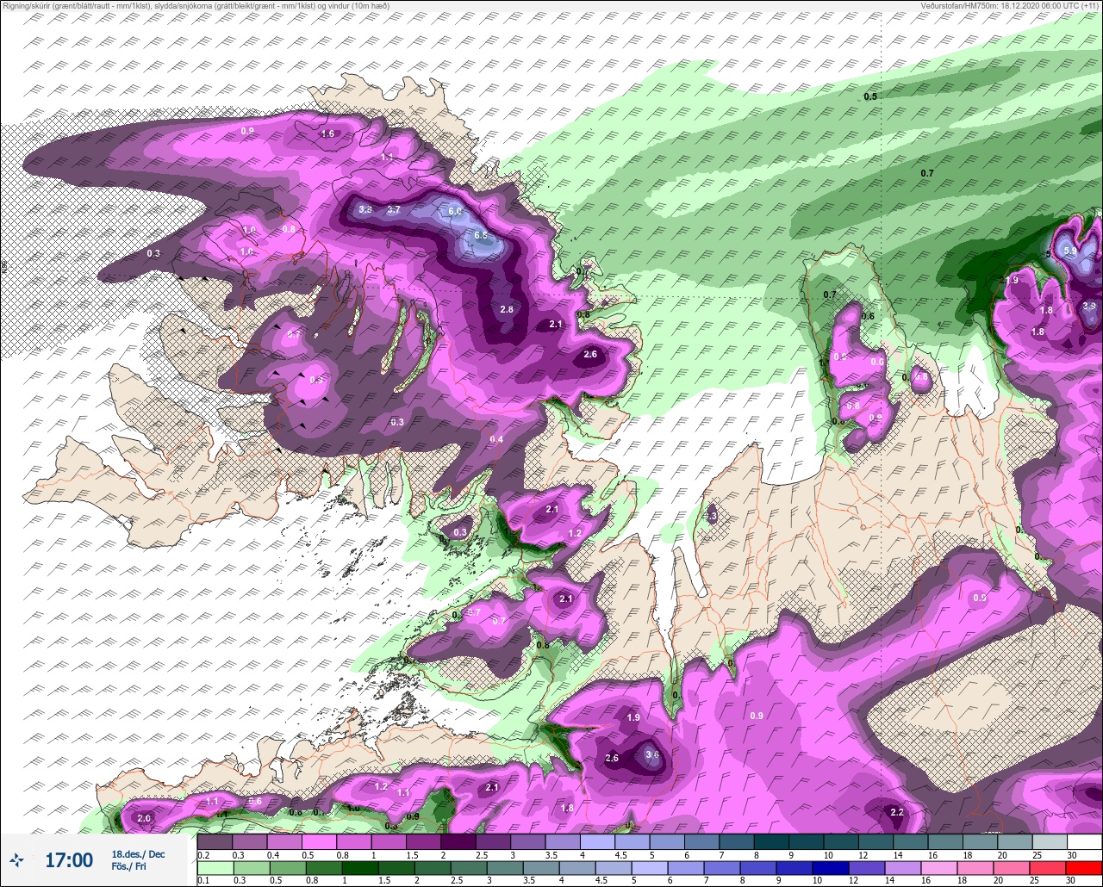Select the darkest purple 2 swatch in upper legend
This screenshot has height=887, width=1103.
[458, 841]
